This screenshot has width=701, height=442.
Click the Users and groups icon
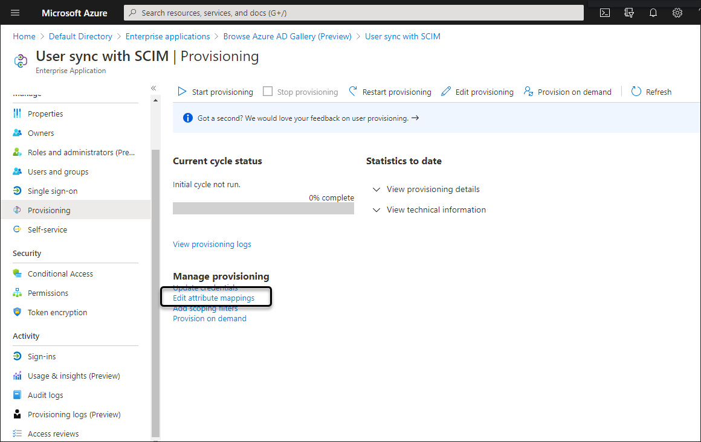point(18,171)
